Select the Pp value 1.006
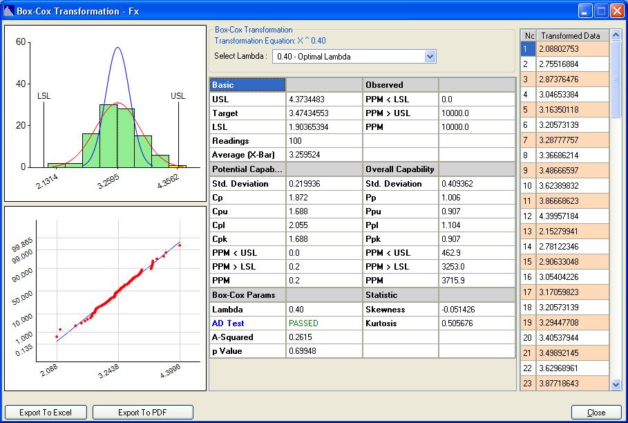 tap(477, 198)
